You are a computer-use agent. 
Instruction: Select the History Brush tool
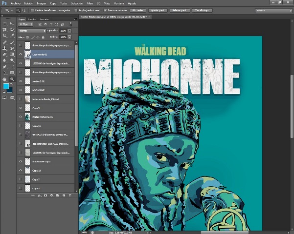12,48
